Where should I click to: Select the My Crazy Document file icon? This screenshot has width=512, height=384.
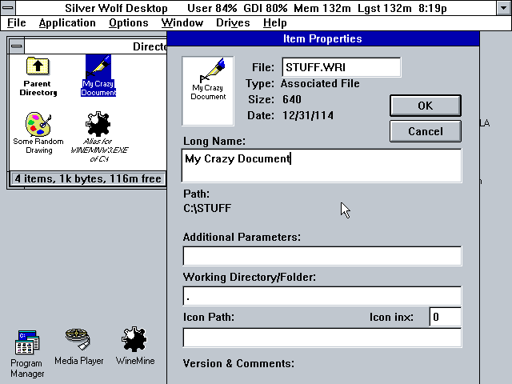[98, 69]
